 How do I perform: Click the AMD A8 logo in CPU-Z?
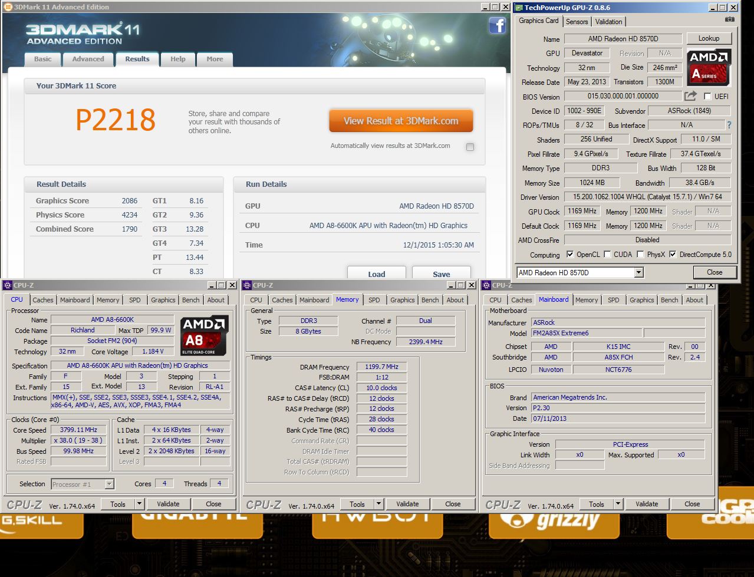[x=205, y=336]
